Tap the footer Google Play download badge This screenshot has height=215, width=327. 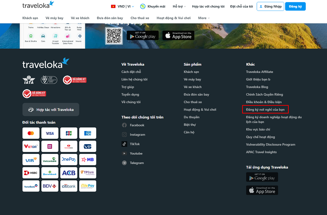coord(262,177)
